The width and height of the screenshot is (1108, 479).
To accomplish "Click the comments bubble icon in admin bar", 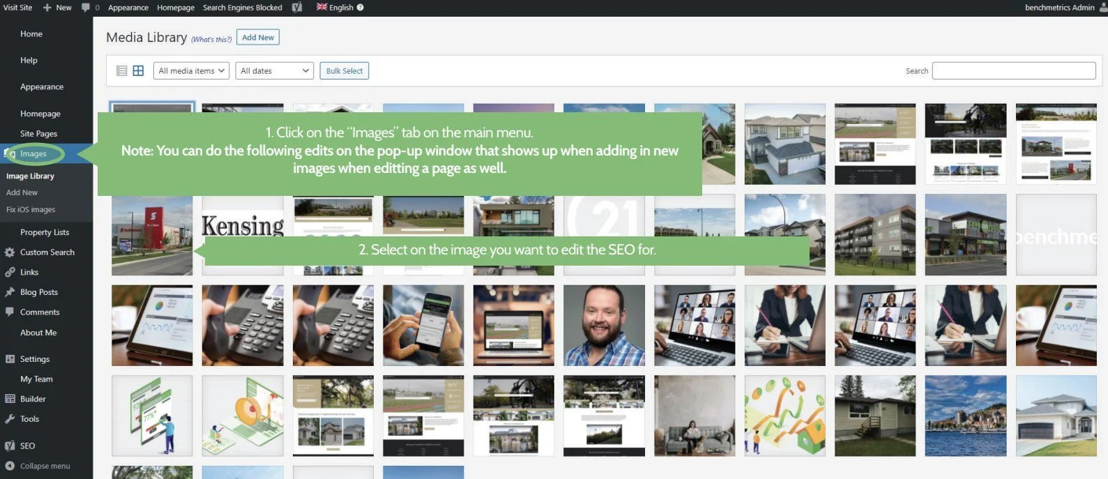I will 86,7.
